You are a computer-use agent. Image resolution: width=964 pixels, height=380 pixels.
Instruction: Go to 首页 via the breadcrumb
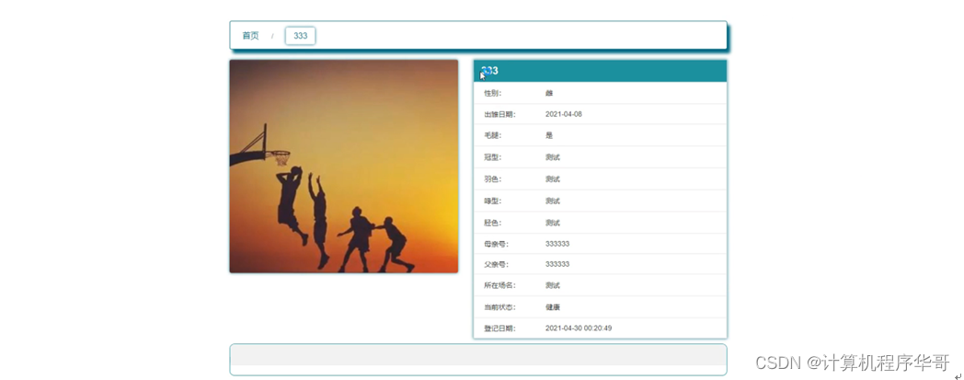click(250, 36)
